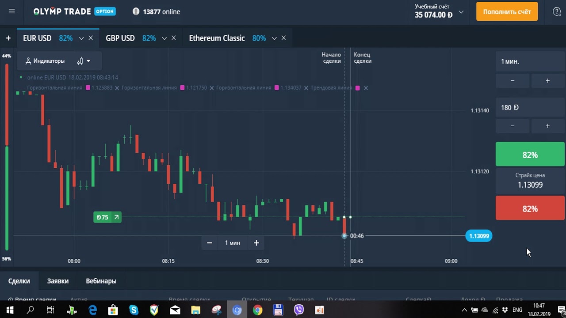The image size is (566, 318).
Task: Open the active trade marker Đ75
Action: click(107, 217)
